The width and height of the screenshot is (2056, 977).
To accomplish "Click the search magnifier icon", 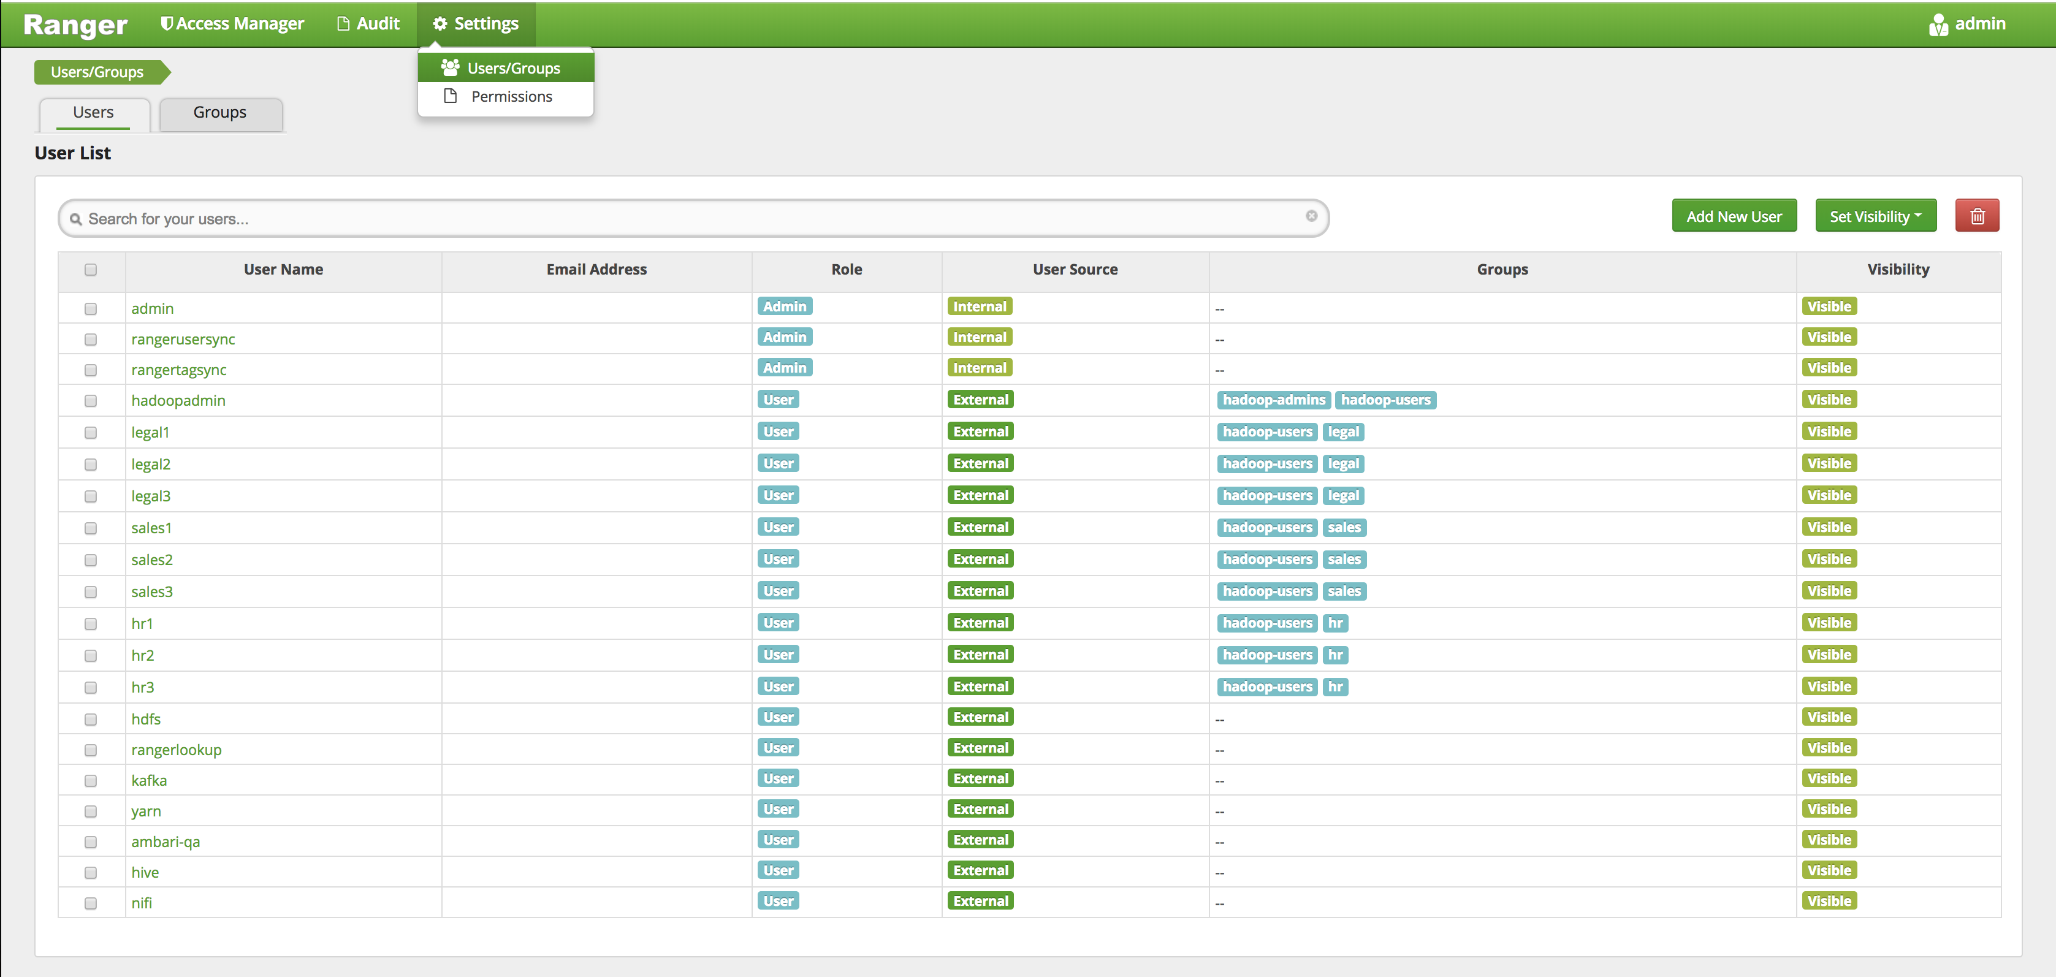I will pos(76,219).
